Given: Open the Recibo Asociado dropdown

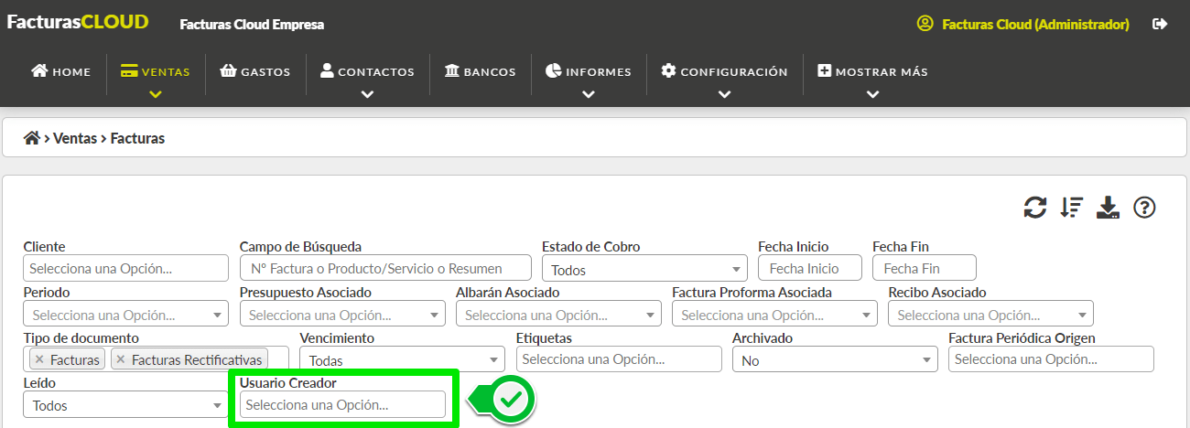Looking at the screenshot, I should click(x=990, y=314).
